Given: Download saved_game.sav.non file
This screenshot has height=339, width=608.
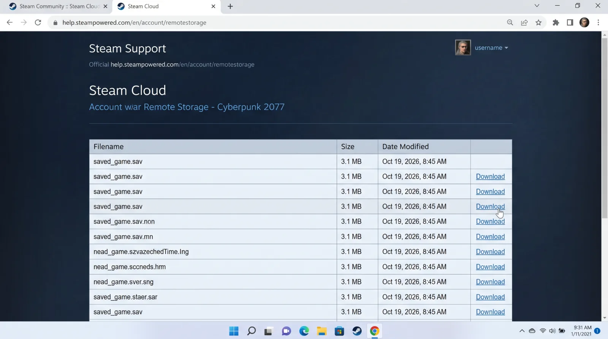Looking at the screenshot, I should (x=490, y=222).
